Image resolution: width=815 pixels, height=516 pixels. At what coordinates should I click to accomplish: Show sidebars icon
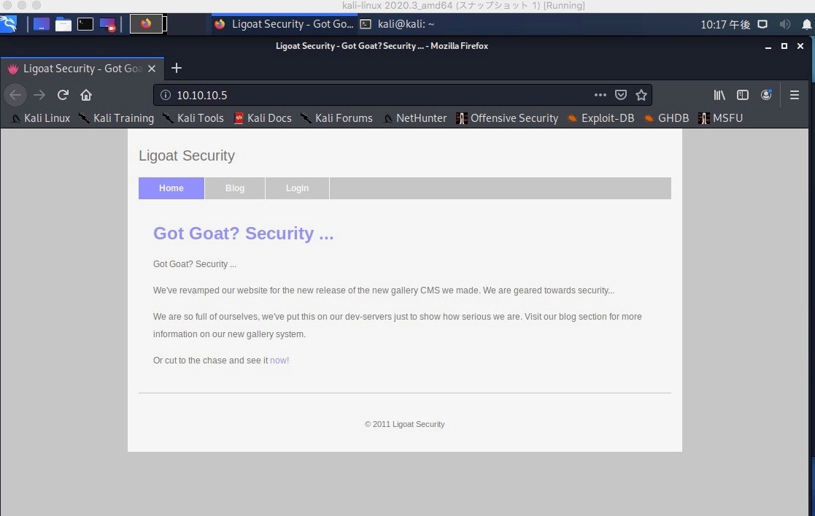pyautogui.click(x=743, y=95)
